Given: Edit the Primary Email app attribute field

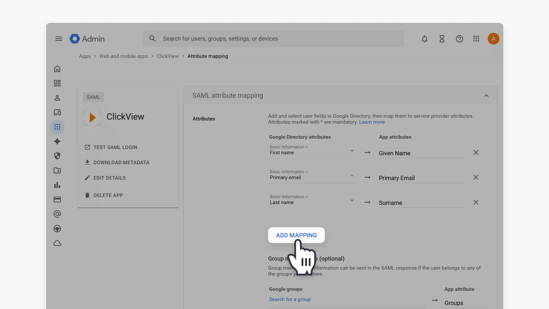Looking at the screenshot, I should [x=422, y=178].
